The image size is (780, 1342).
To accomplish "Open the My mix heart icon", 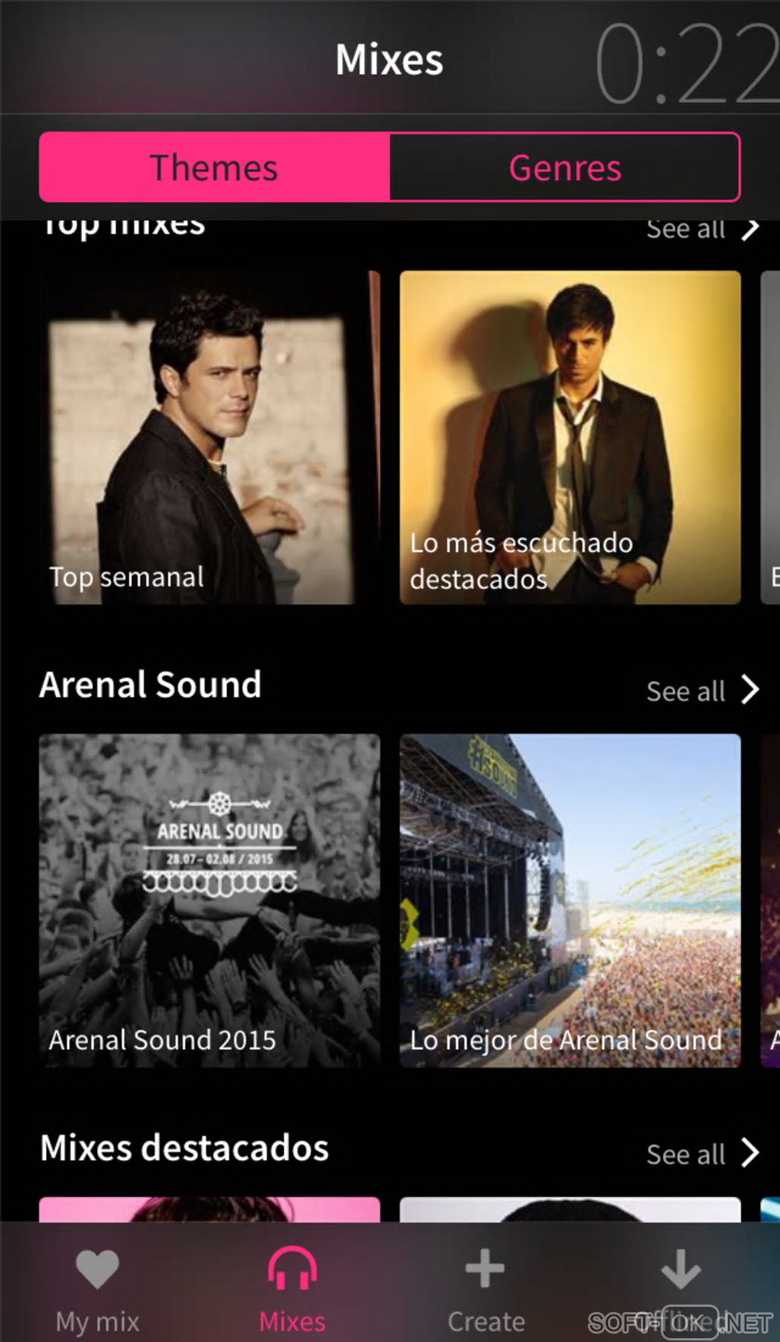I will (97, 1269).
